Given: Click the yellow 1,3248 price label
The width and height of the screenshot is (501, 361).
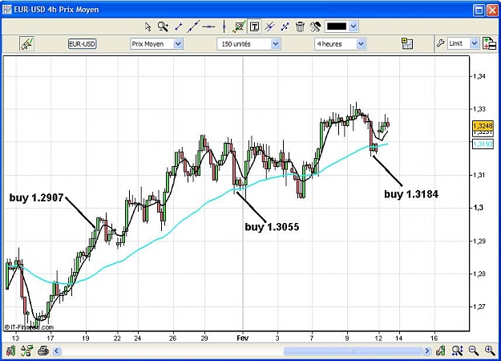Looking at the screenshot, I should pos(483,125).
